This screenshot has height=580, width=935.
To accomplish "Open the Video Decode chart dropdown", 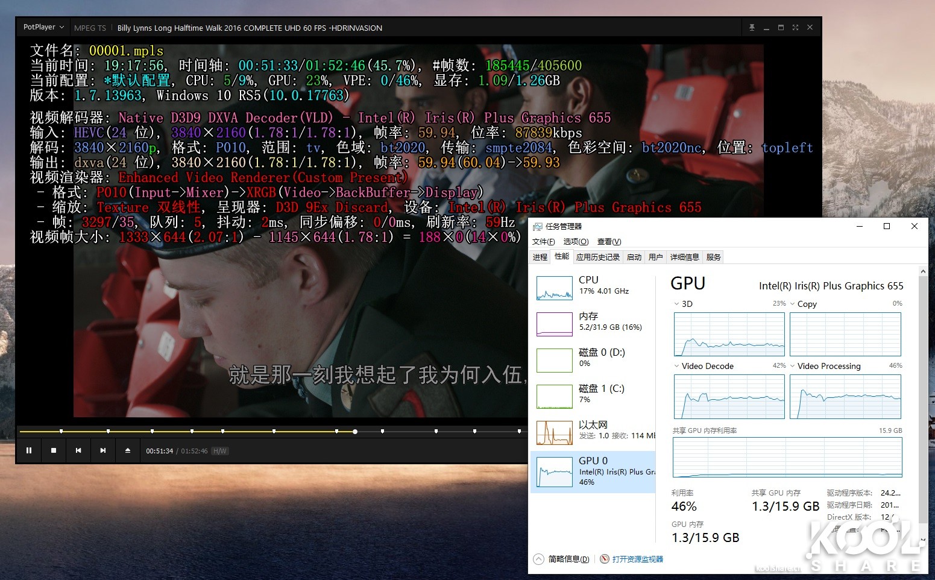I will point(677,366).
